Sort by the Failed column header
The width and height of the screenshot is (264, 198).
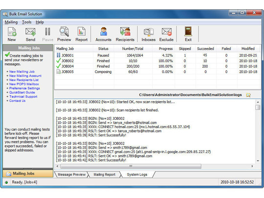coord(226,49)
